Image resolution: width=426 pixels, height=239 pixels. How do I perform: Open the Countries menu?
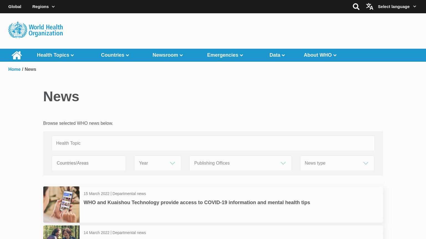coord(115,55)
